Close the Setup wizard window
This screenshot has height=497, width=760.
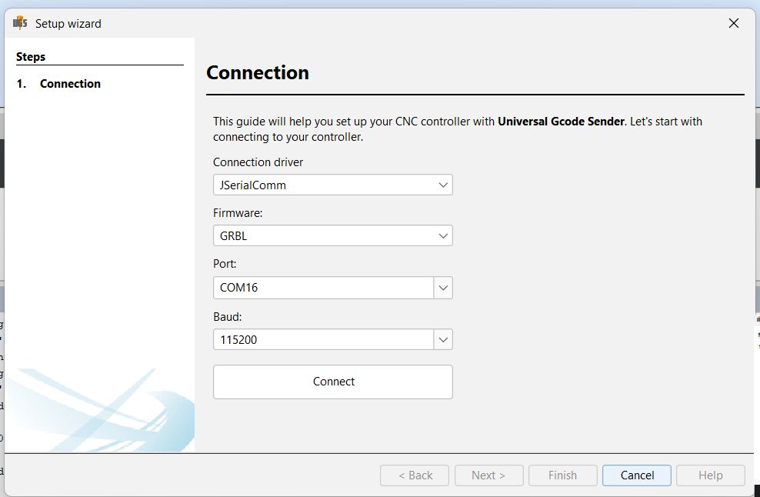[733, 23]
